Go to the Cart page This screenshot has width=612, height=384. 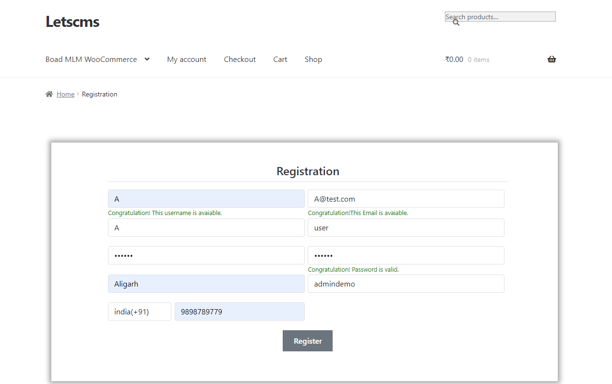coord(280,59)
